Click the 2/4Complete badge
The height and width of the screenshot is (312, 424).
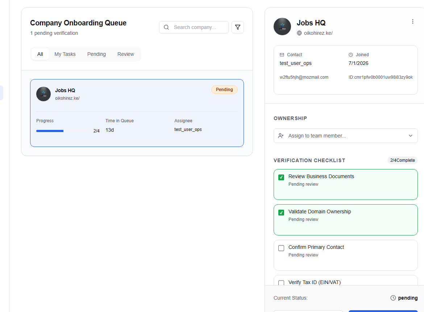coord(402,160)
